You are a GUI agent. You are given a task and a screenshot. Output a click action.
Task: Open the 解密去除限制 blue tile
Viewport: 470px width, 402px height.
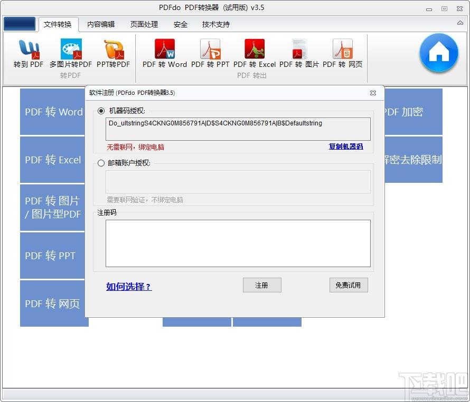(x=413, y=160)
